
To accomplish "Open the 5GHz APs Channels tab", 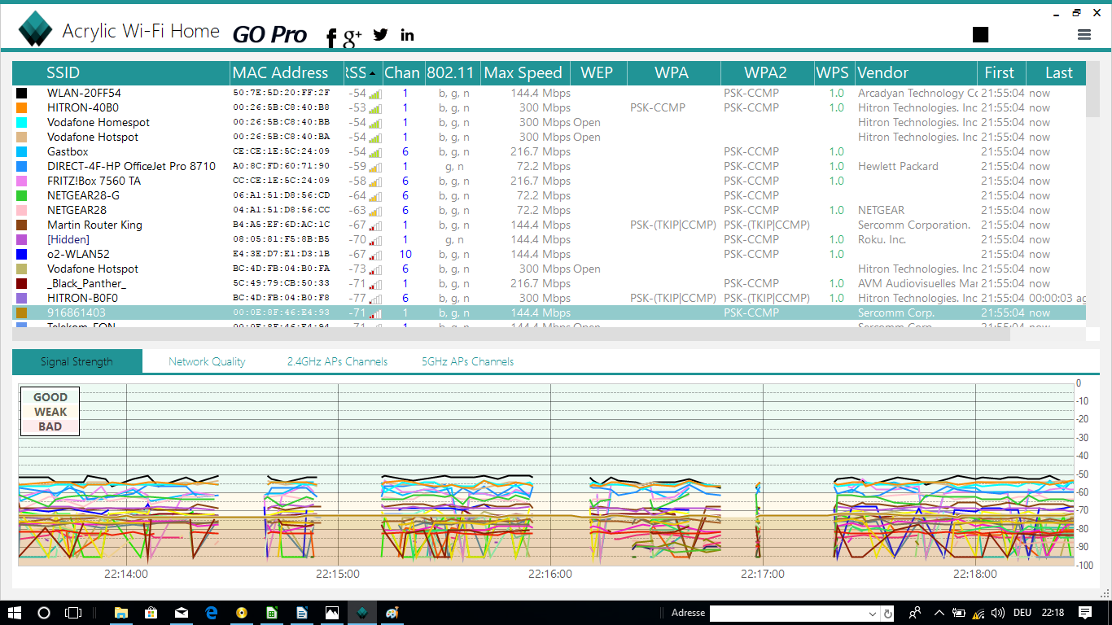I will [468, 361].
